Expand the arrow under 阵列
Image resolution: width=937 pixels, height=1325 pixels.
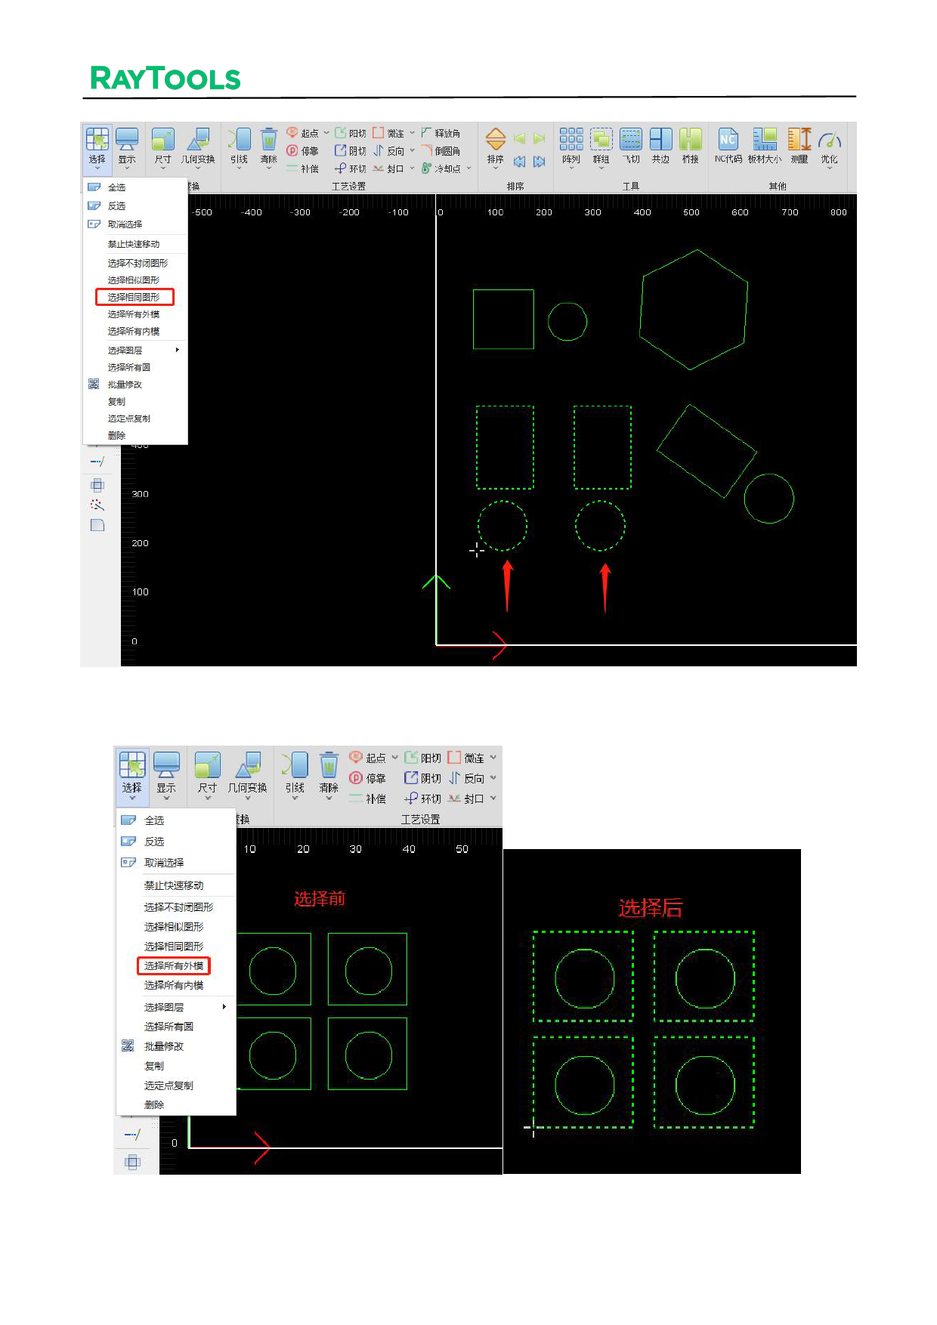click(571, 168)
